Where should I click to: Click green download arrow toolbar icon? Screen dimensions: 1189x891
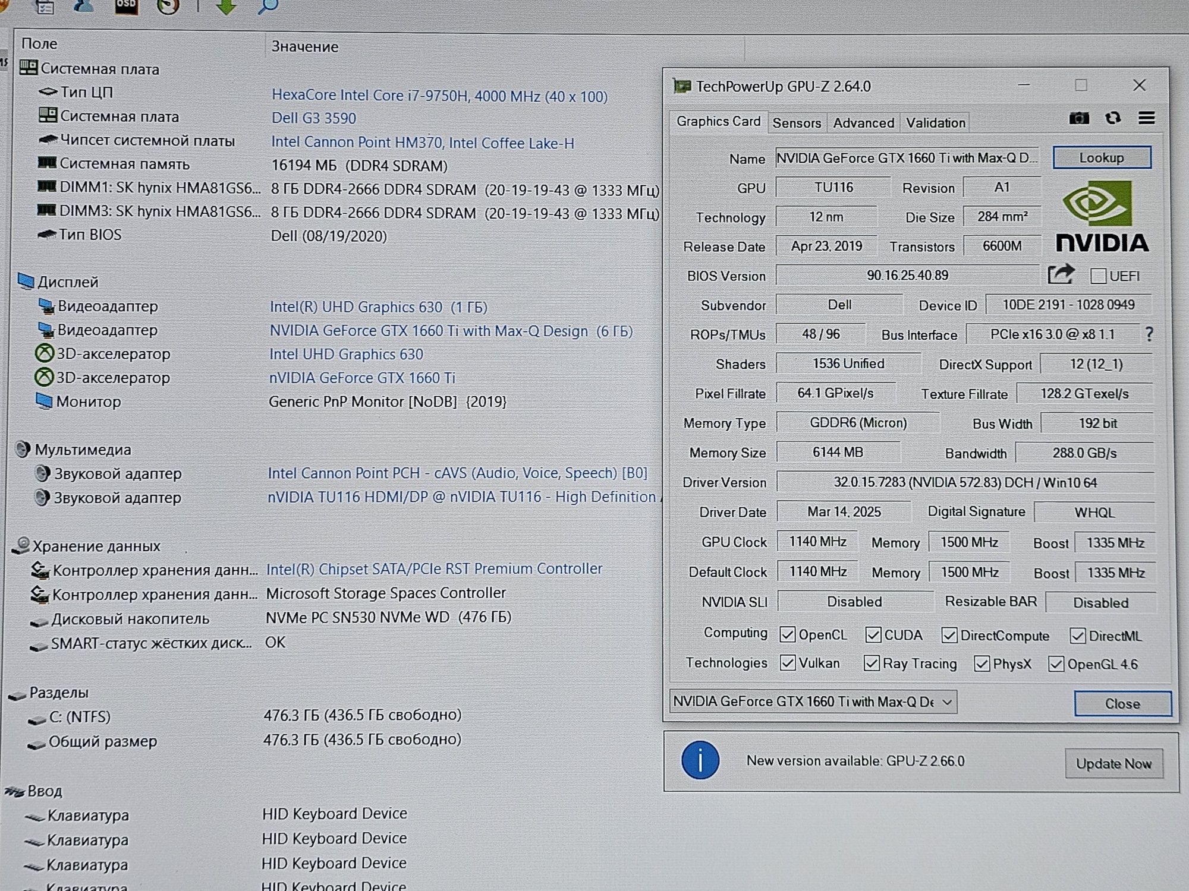[226, 7]
